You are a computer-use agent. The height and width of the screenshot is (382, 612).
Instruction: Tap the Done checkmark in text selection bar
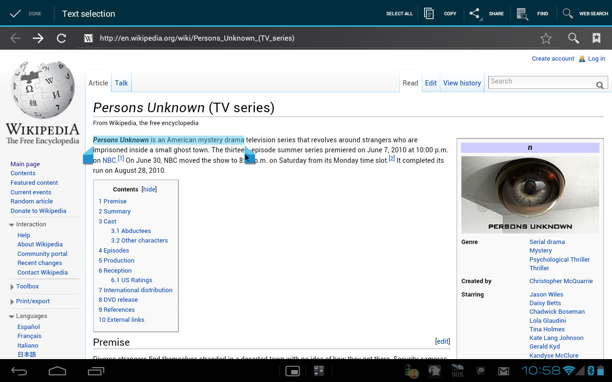15,13
